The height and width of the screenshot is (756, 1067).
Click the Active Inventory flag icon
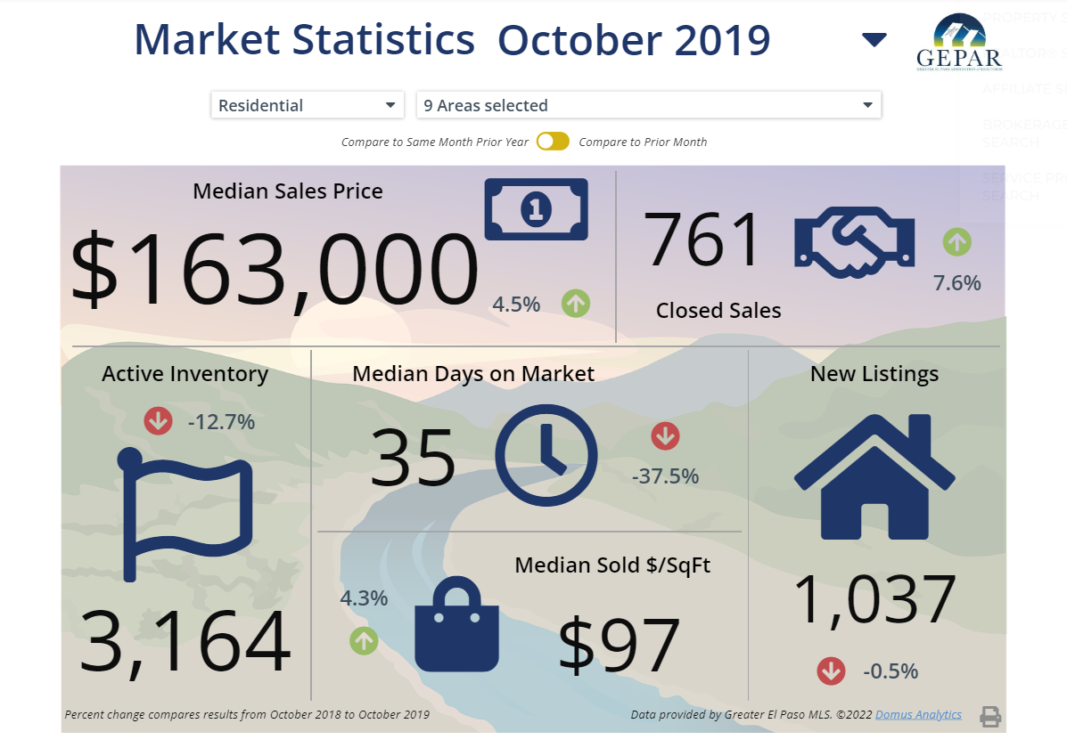[185, 514]
